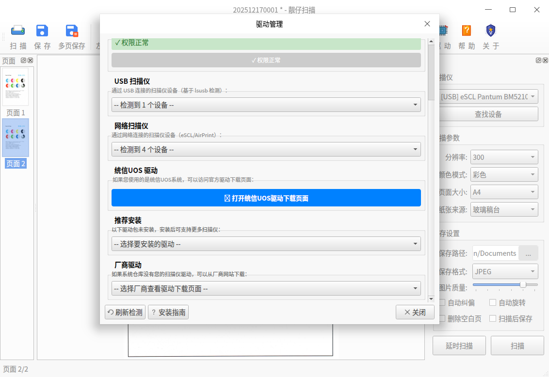This screenshot has width=549, height=377.
Task: Open the 网络扫描仪 detected devices dropdown
Action: 266,149
